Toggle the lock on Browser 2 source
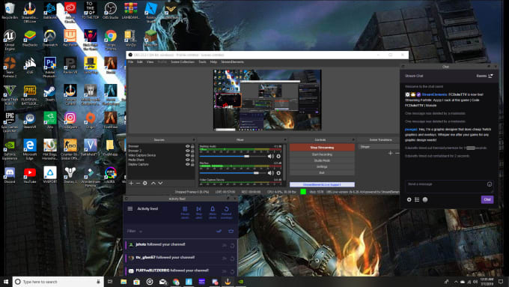The height and width of the screenshot is (287, 509). (x=192, y=151)
